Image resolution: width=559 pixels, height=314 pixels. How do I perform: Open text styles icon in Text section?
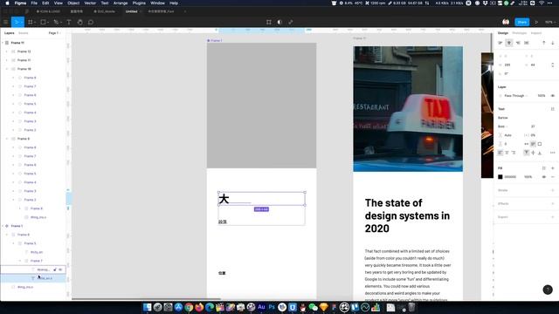click(553, 109)
